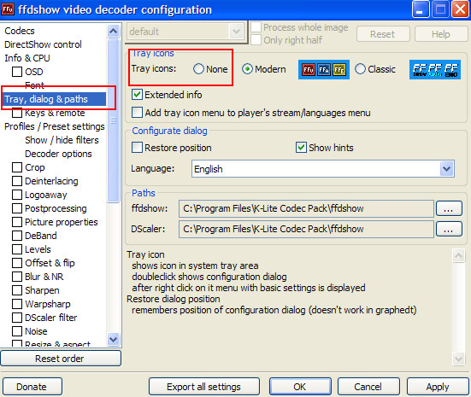471x397 pixels.
Task: Click Export all settings button
Action: tap(204, 387)
